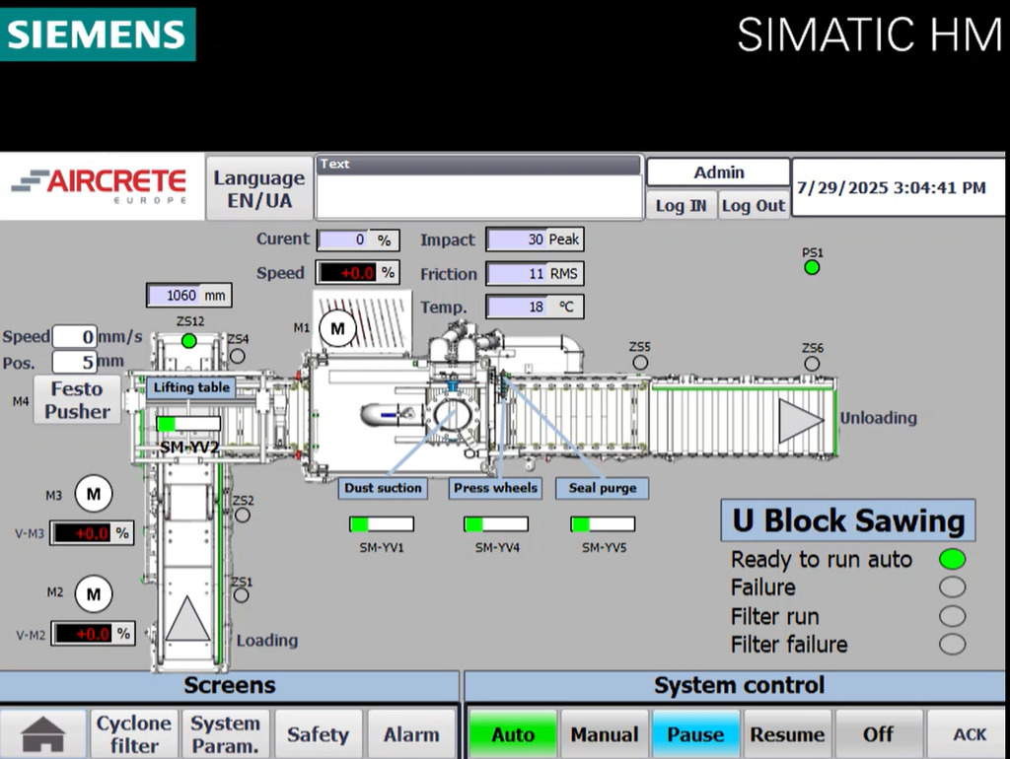Click the Loading triangle on the conveyor
The width and height of the screenshot is (1010, 759).
[188, 622]
